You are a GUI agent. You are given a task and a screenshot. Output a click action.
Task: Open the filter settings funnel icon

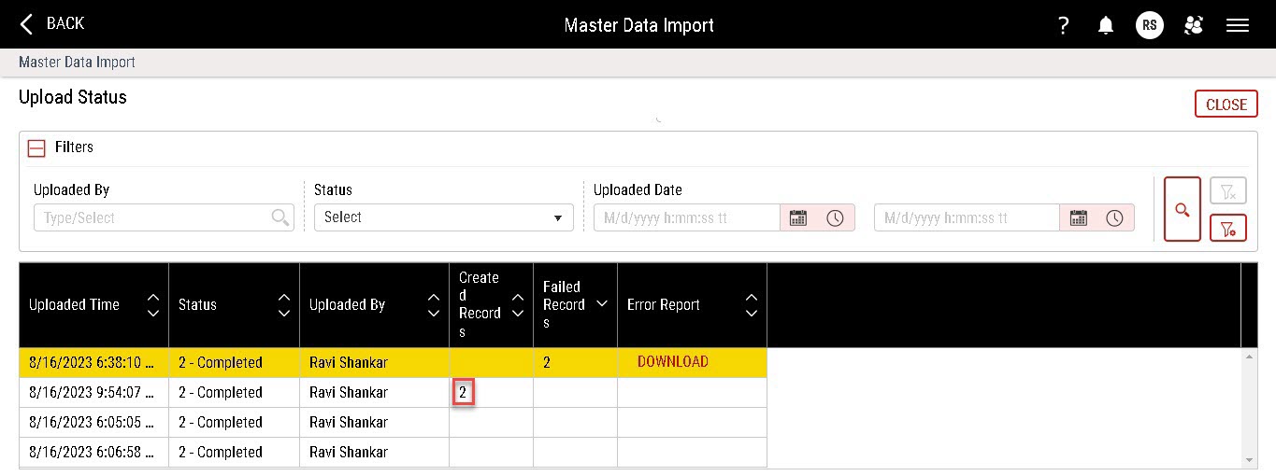point(1228,228)
